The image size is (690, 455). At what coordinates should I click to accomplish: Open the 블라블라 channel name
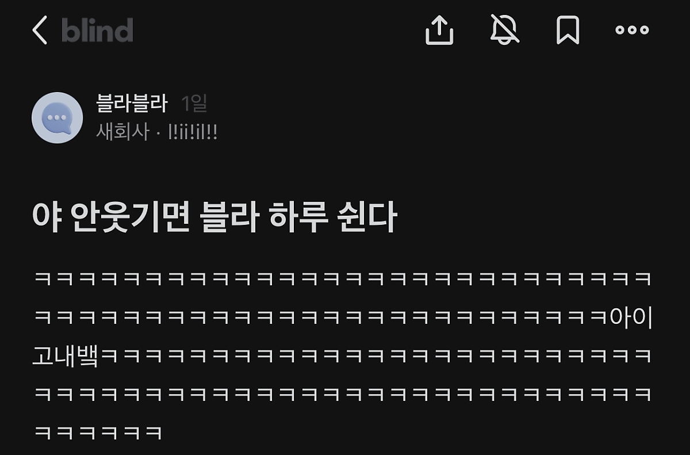click(132, 104)
